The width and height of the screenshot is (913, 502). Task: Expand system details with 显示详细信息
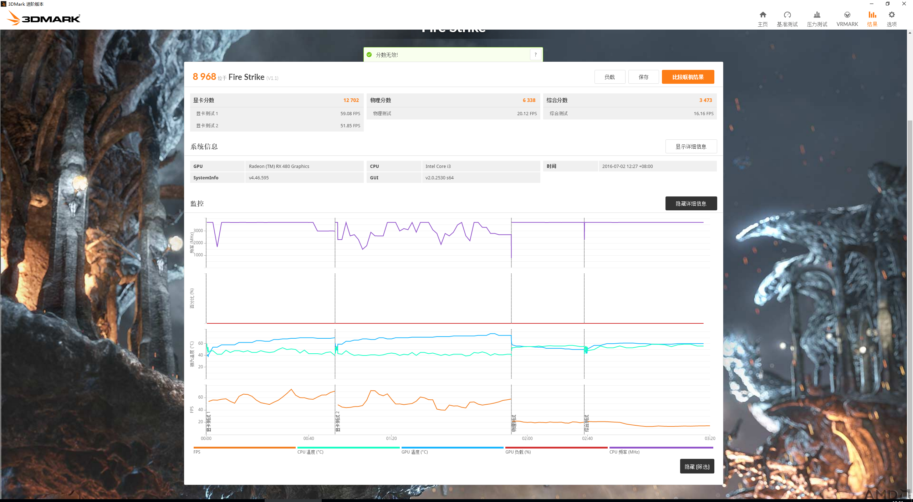[x=691, y=147]
